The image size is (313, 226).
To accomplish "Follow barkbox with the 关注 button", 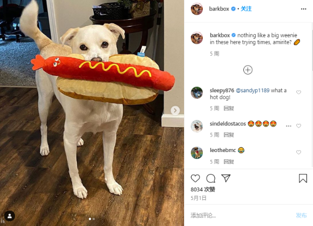I will coord(246,9).
